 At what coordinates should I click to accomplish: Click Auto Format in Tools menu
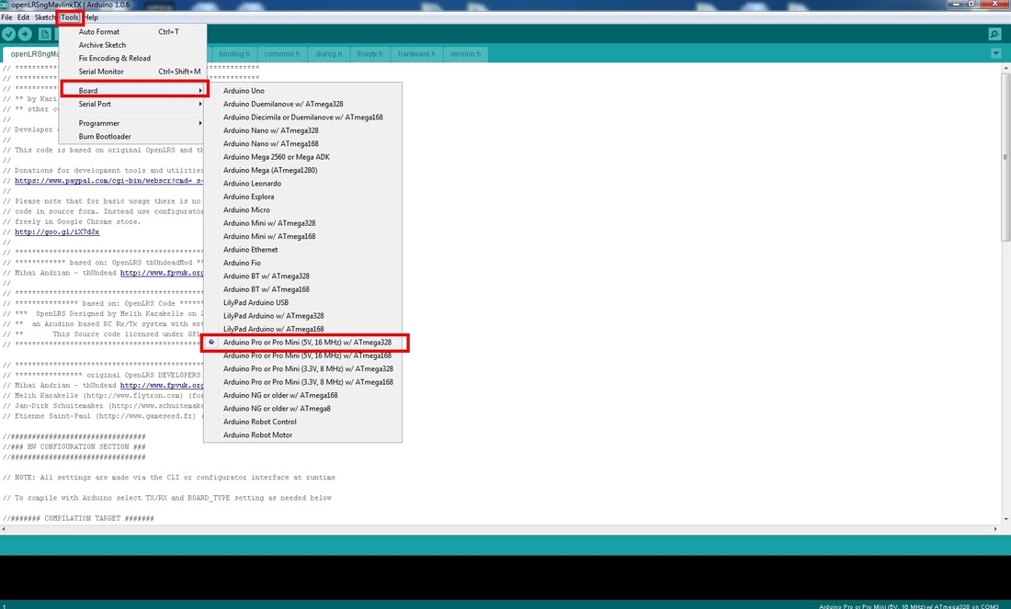99,31
